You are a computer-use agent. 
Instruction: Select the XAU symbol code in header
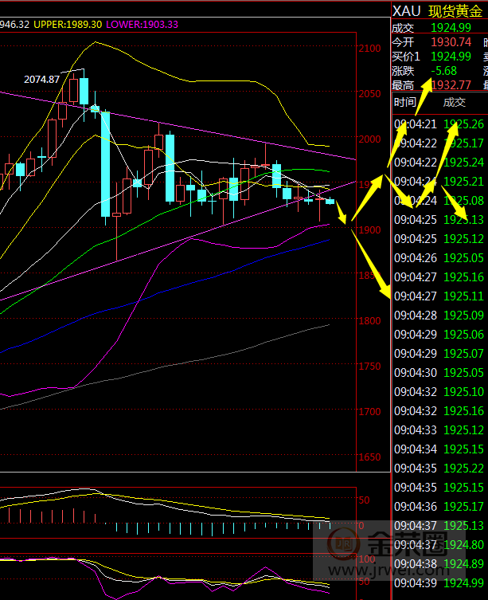404,11
